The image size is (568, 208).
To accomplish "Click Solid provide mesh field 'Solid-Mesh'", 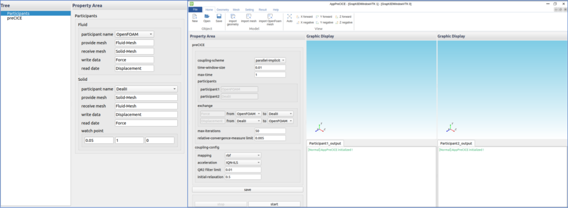I will point(146,97).
